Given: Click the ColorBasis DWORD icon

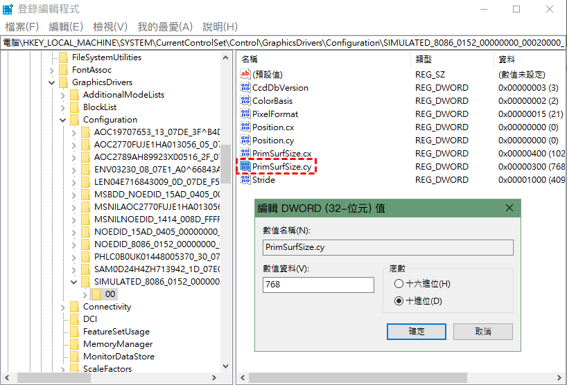Looking at the screenshot, I should [245, 101].
